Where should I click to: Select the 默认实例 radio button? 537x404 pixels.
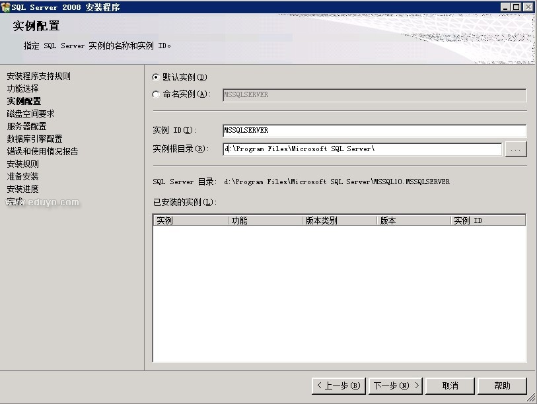point(156,77)
